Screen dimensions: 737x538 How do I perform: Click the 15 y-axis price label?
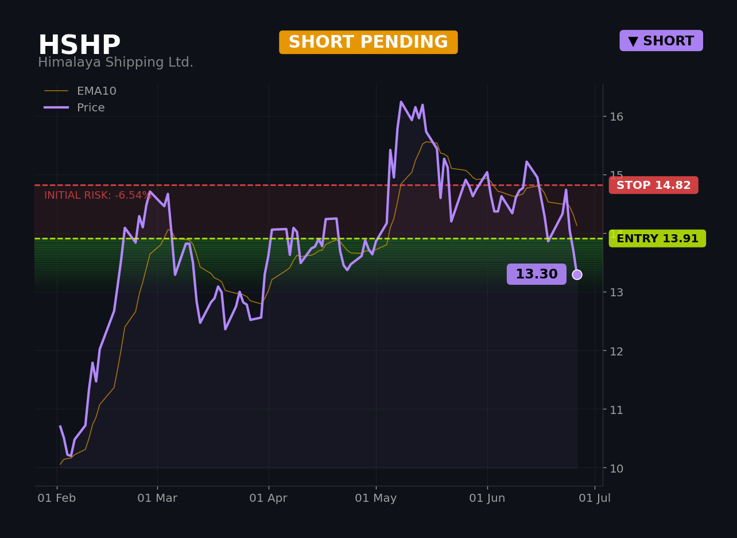point(616,175)
